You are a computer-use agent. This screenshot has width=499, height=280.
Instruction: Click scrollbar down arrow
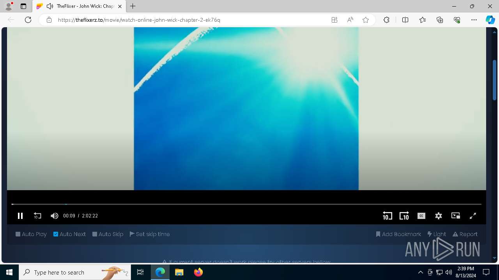pos(494,258)
